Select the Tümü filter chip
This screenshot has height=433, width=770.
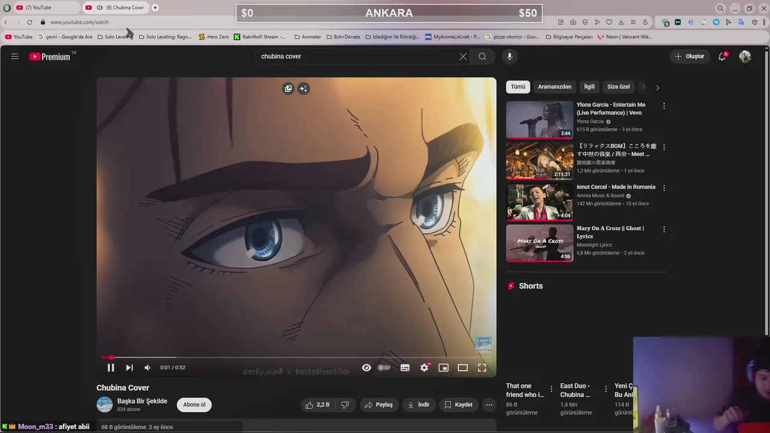coord(518,87)
